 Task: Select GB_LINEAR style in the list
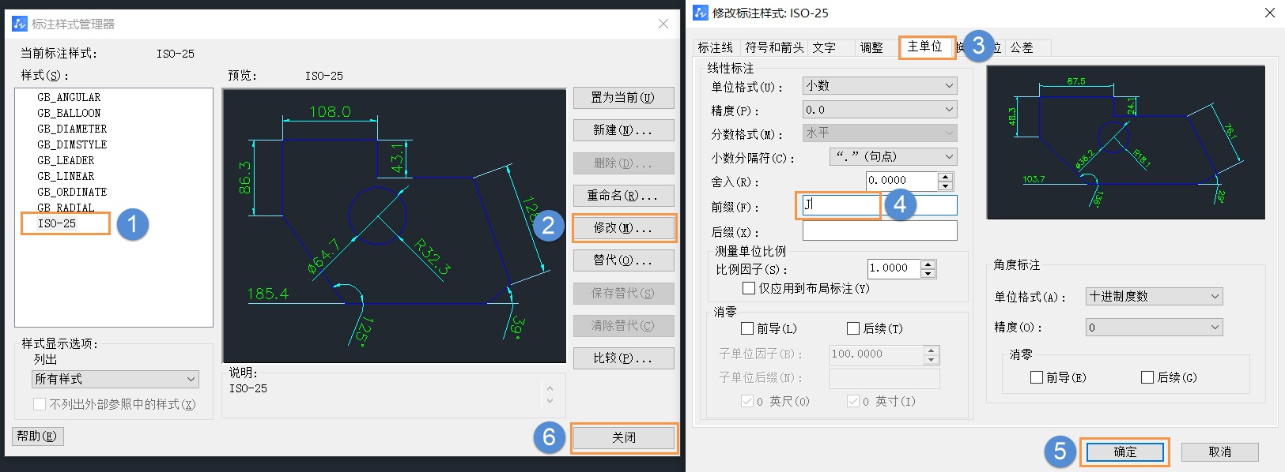click(66, 176)
